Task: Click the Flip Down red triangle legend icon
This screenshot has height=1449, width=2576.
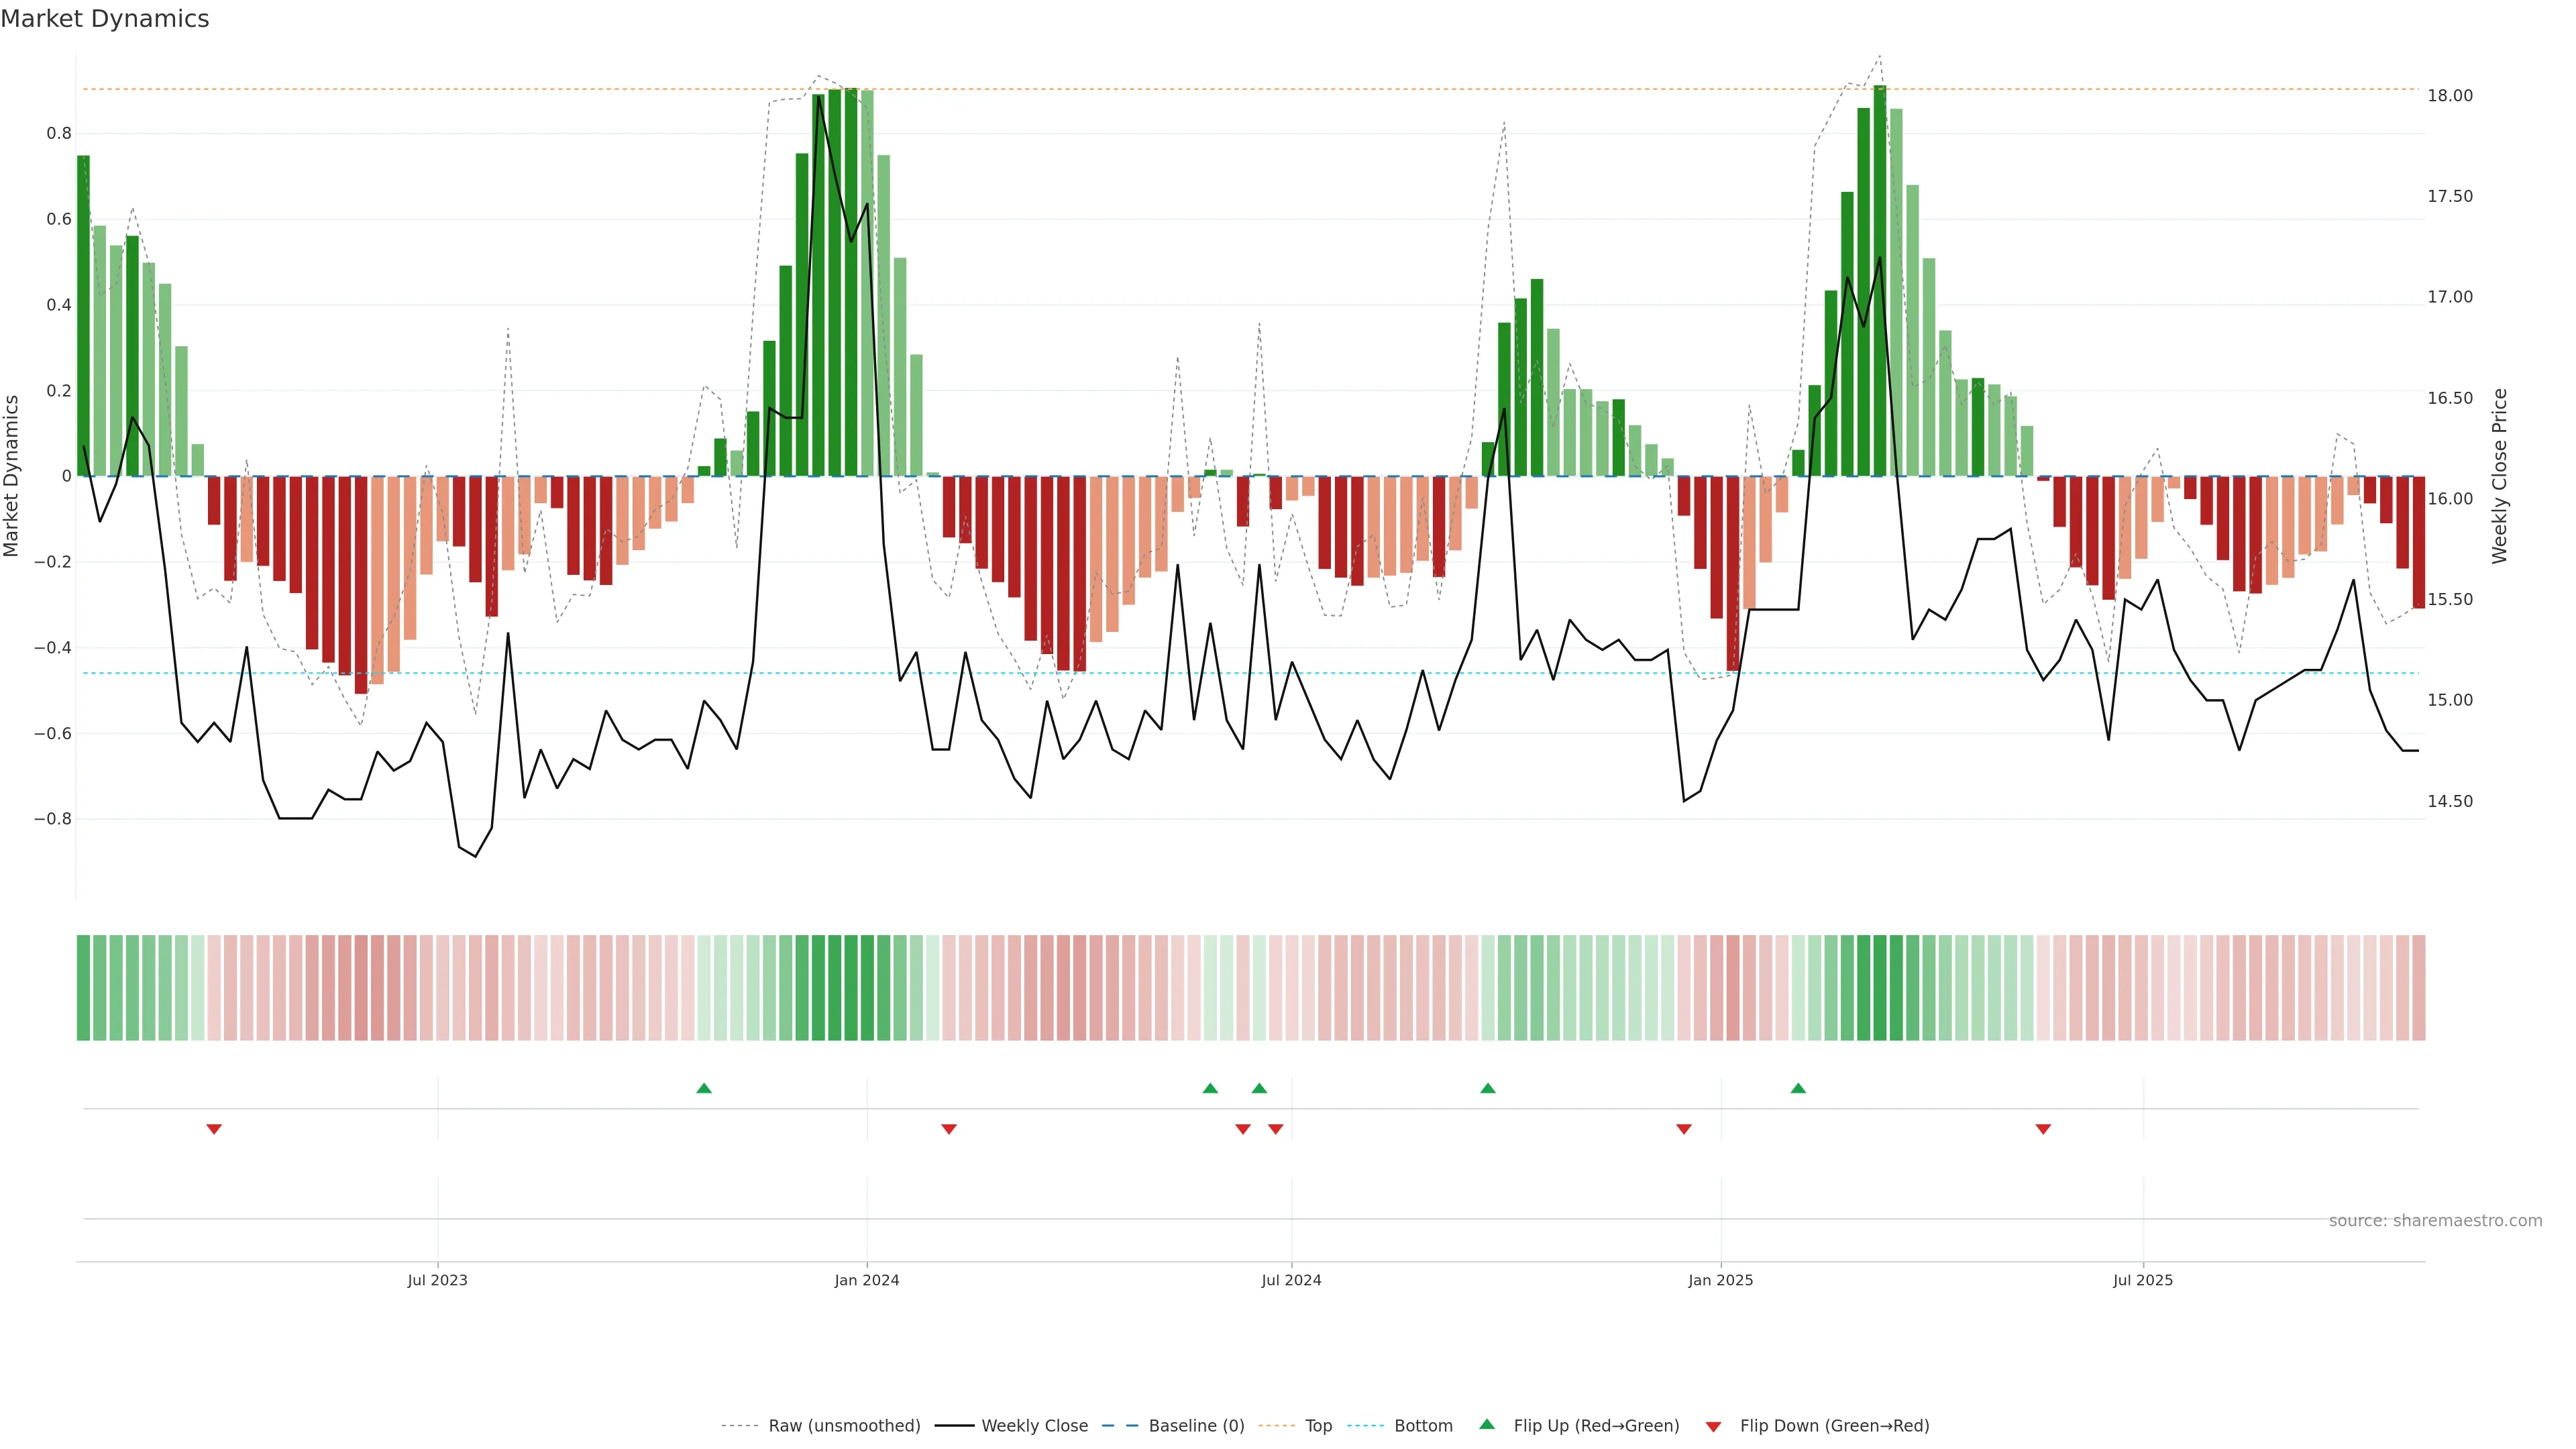Action: [x=1713, y=1426]
